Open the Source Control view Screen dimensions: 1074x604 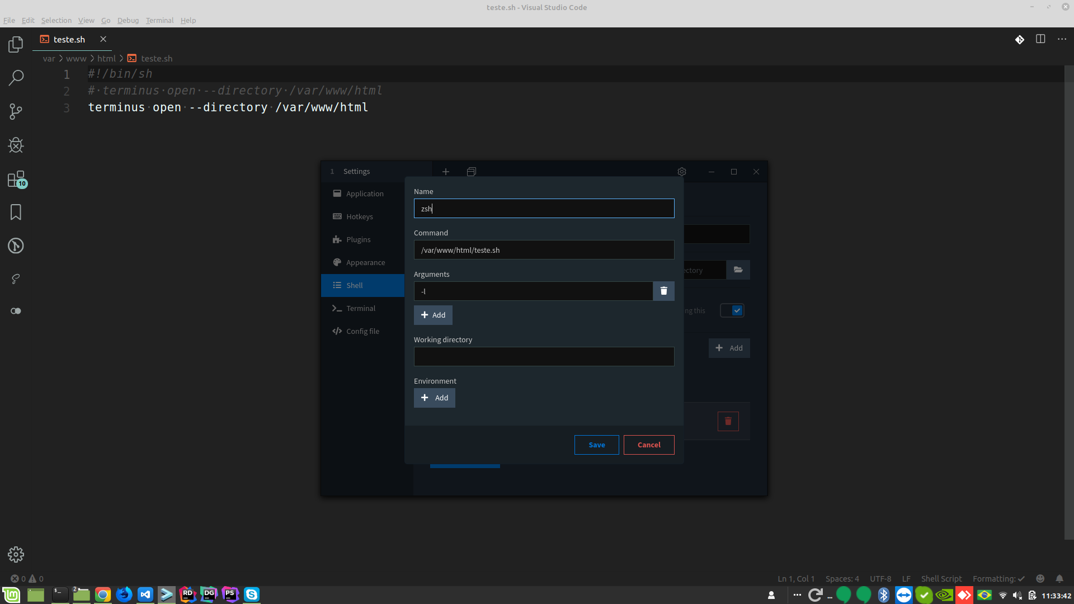16,111
